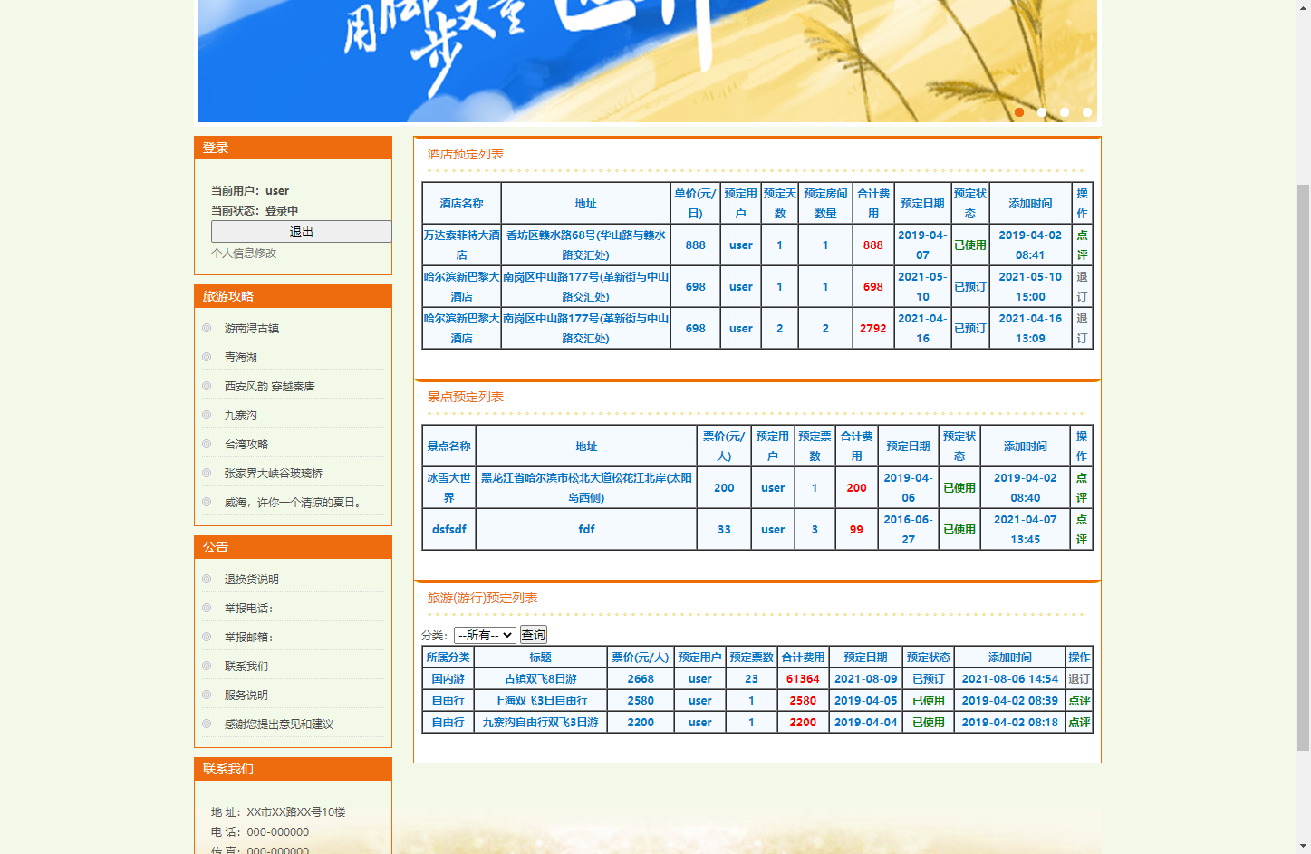Open the 个人信息修改 profile link
This screenshot has width=1311, height=854.
(x=243, y=252)
